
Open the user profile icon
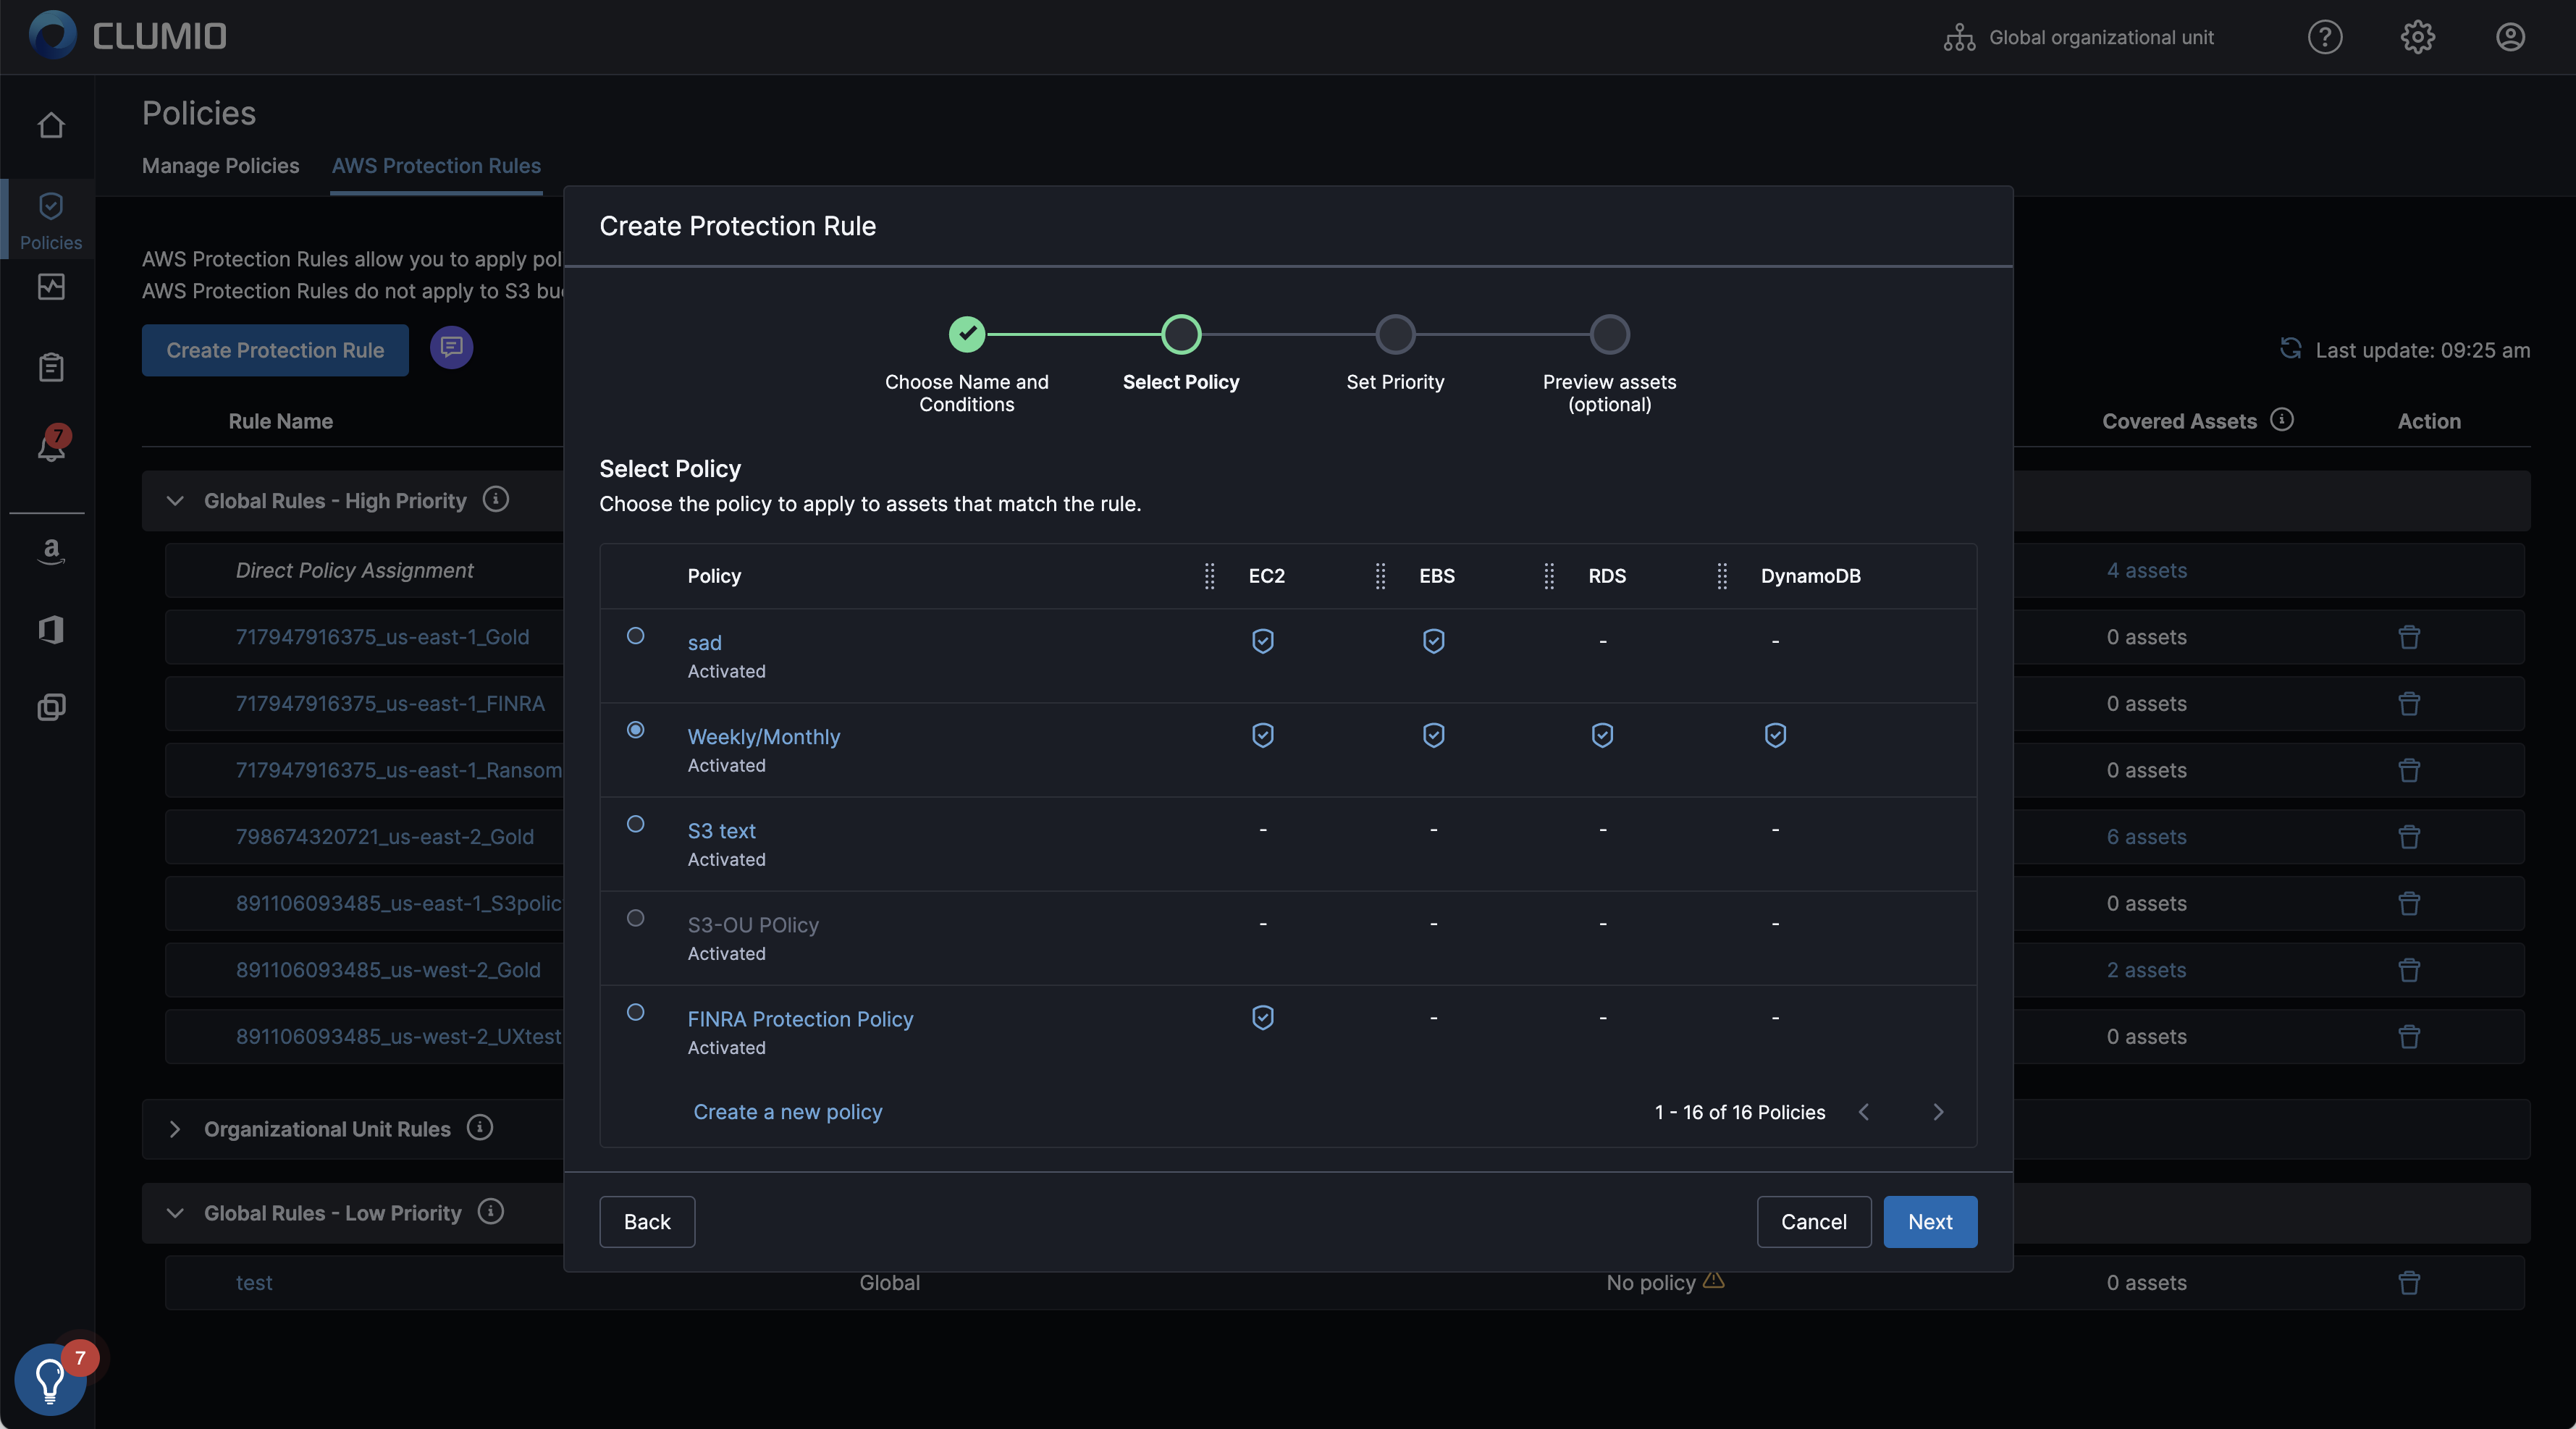(x=2510, y=37)
